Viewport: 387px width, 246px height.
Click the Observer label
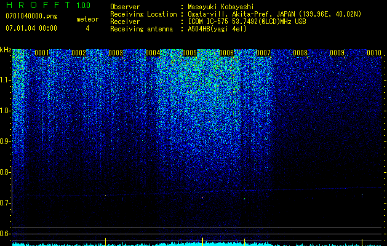(x=125, y=7)
